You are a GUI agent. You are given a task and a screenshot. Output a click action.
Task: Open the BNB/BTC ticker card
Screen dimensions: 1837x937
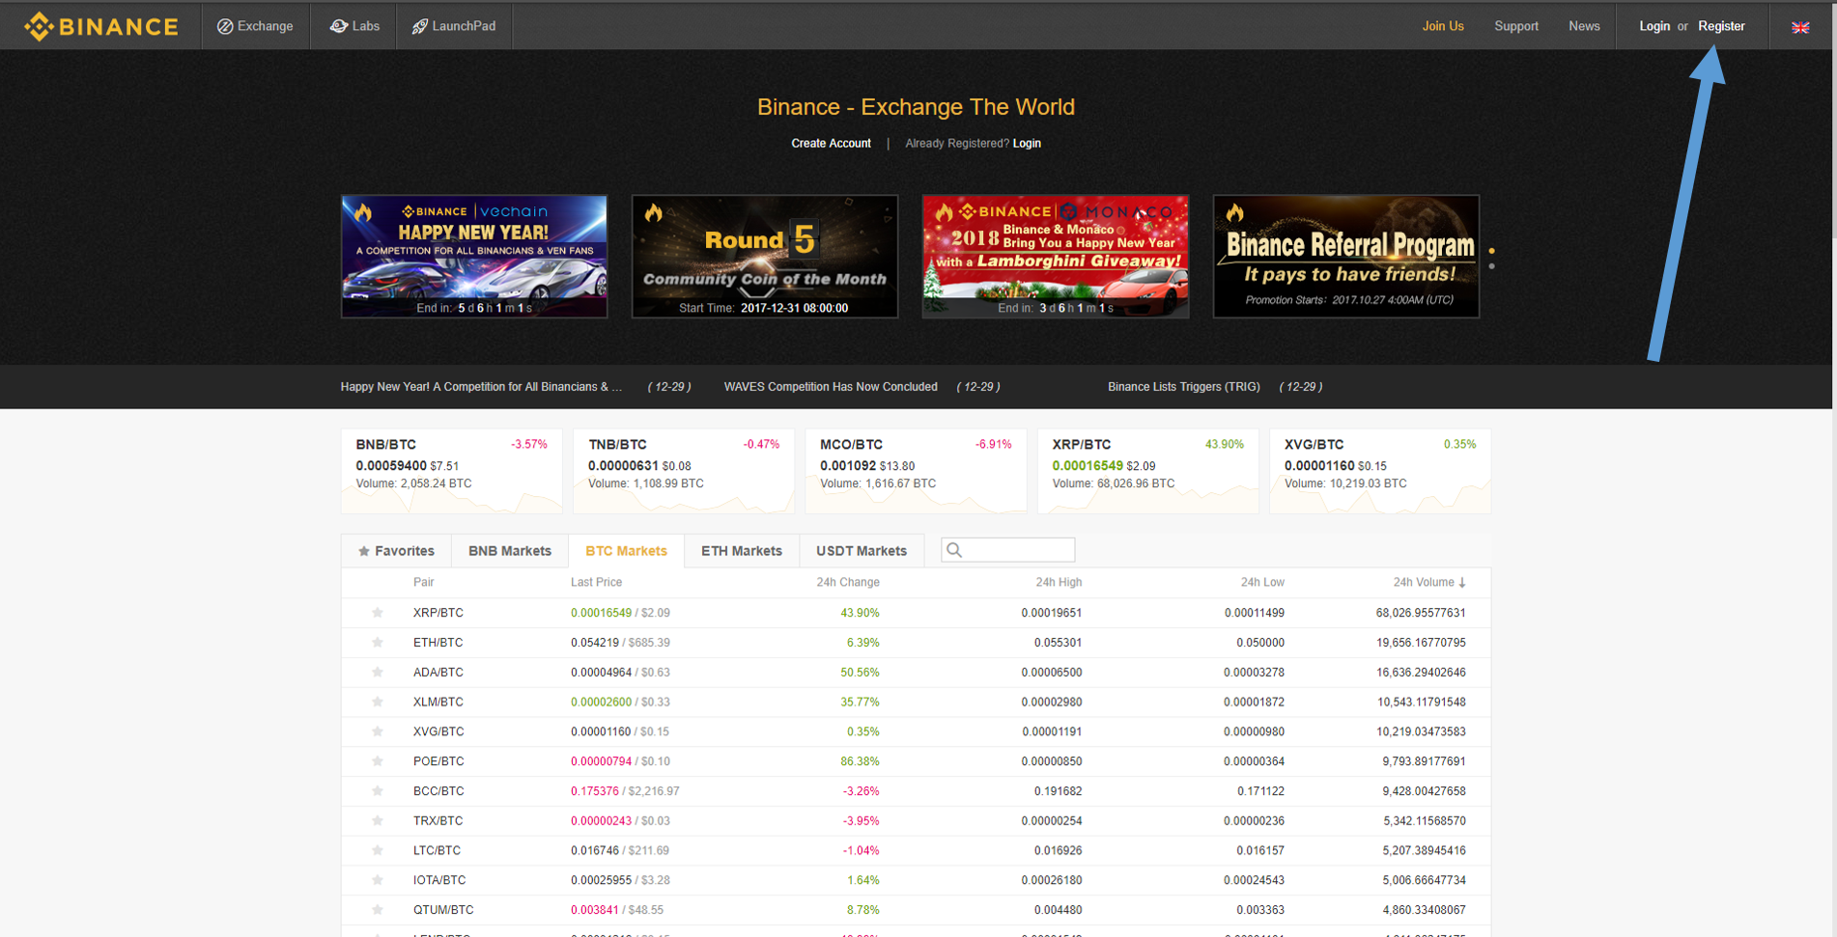451,471
